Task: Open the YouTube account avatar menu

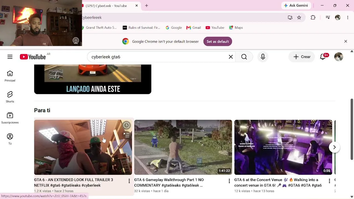Action: (339, 57)
